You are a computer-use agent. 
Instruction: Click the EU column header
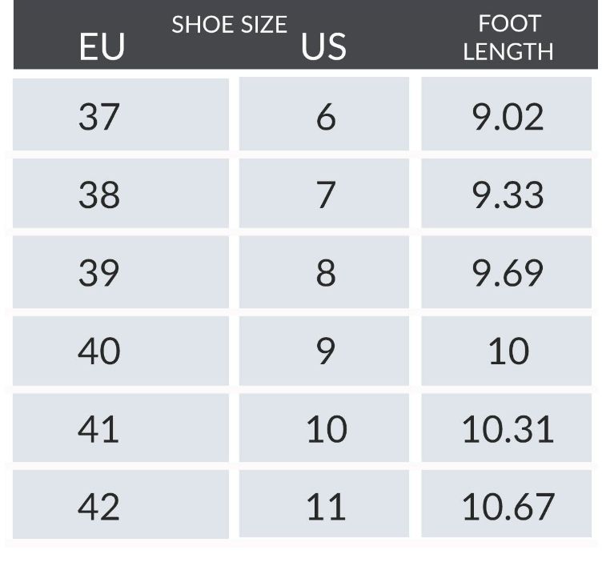[x=102, y=47]
